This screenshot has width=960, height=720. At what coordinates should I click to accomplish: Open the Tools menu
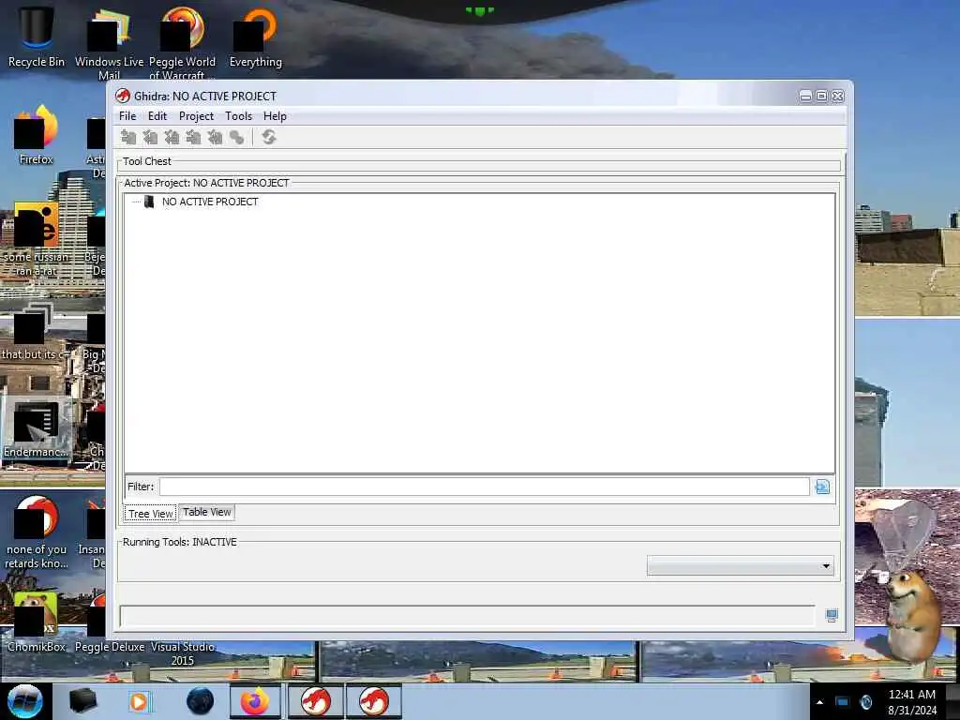(238, 116)
